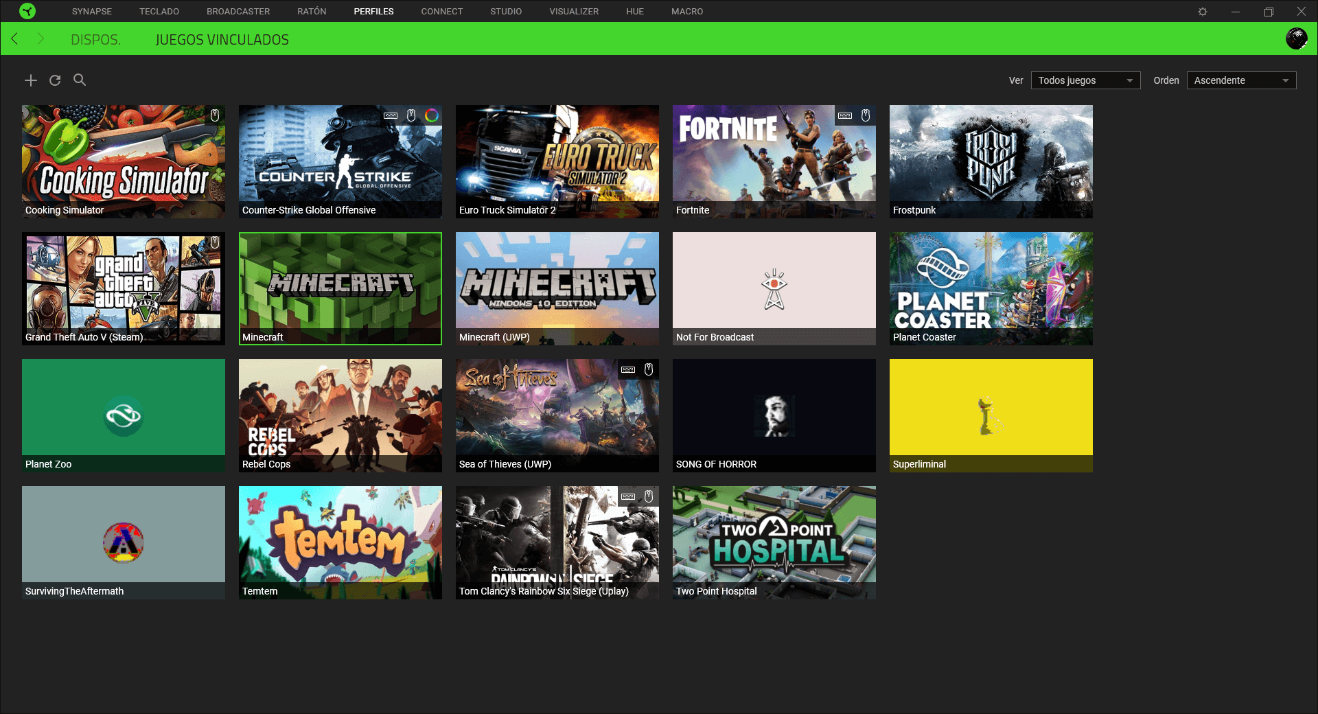The image size is (1318, 714).
Task: Open Counter-Strike Global Offensive tile
Action: point(340,161)
